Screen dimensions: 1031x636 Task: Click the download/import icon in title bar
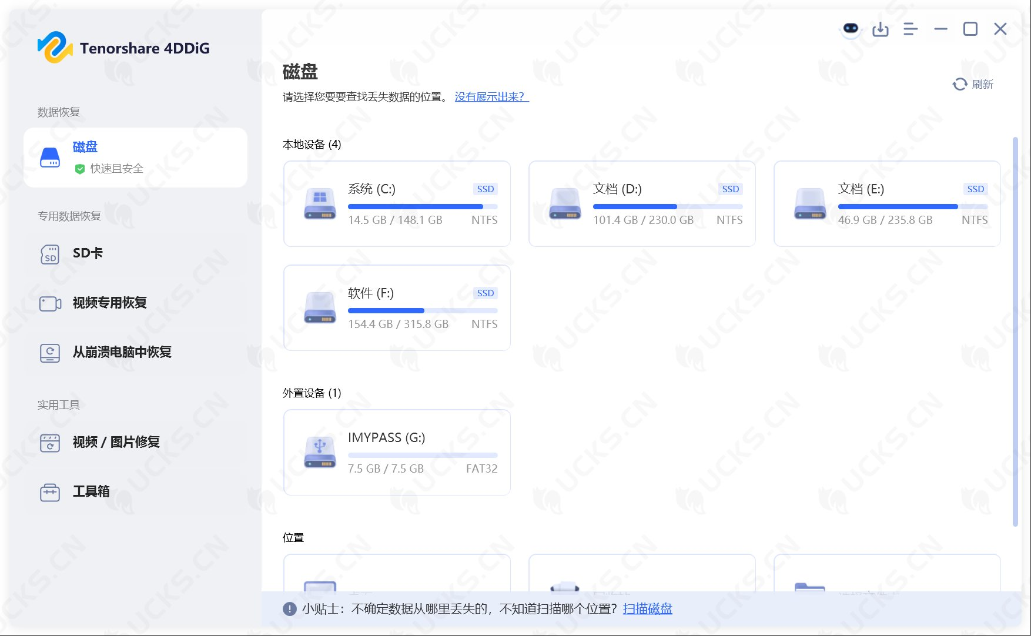pyautogui.click(x=880, y=29)
